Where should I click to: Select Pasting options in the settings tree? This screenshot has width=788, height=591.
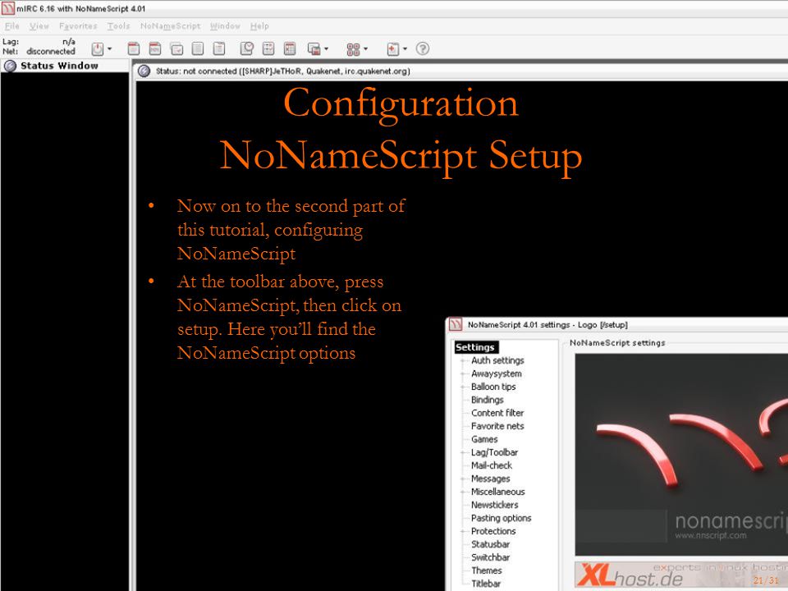coord(501,518)
